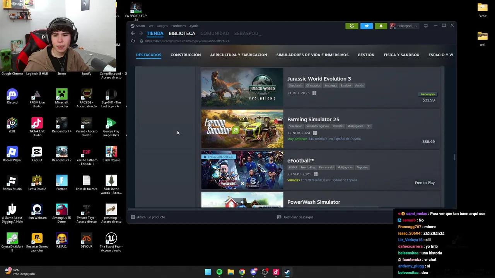Click the Steam page vertical scrollbar

454,158
